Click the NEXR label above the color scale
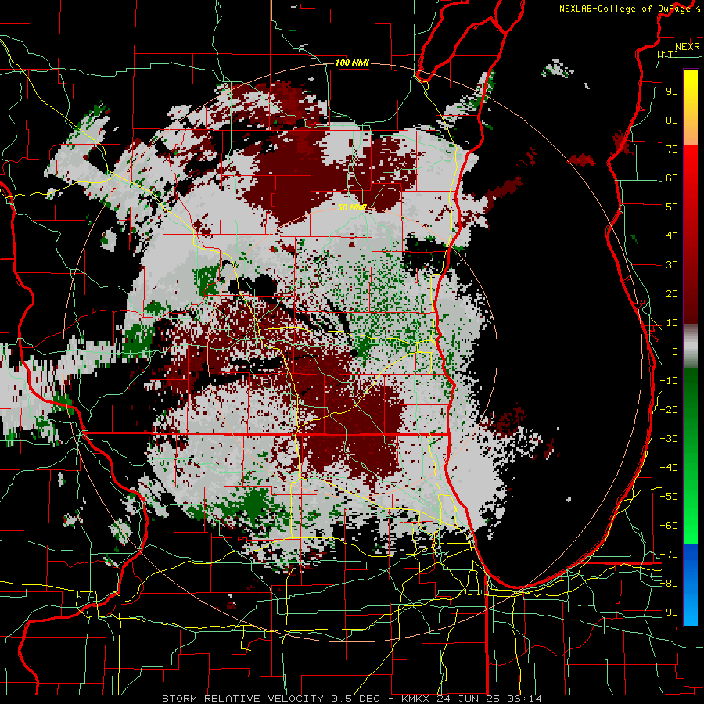 pos(688,47)
